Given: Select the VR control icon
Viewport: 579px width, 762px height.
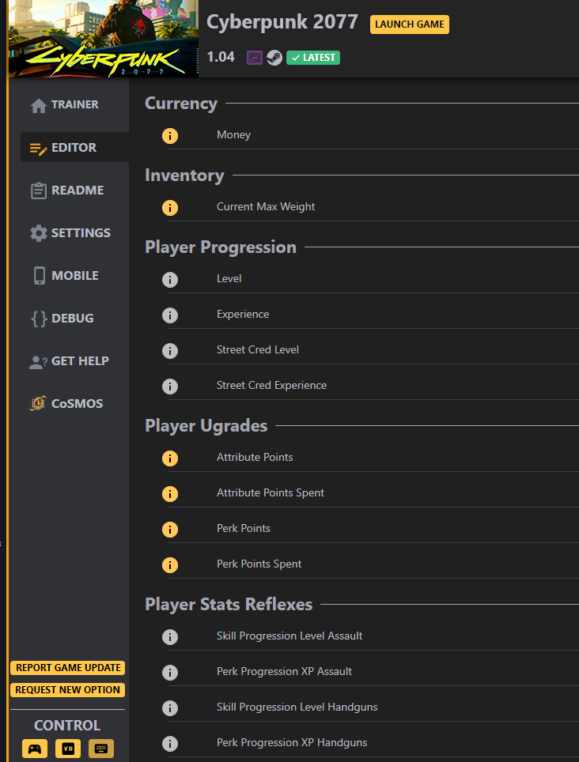Looking at the screenshot, I should click(x=68, y=749).
